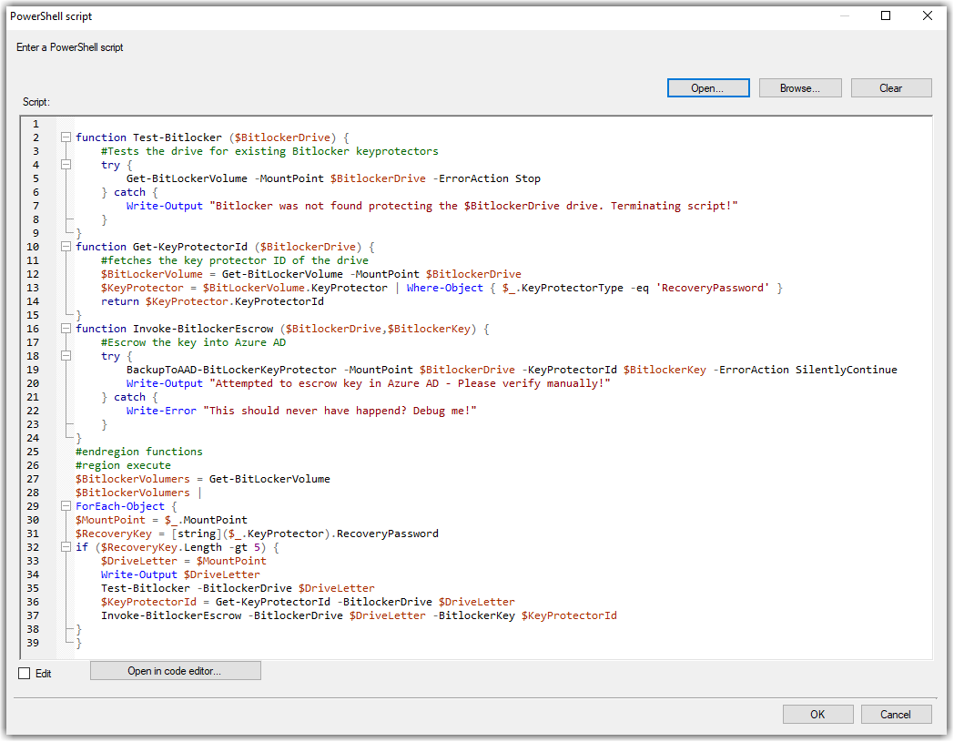Collapse the try block on line 18
This screenshot has height=742, width=954.
tap(66, 356)
